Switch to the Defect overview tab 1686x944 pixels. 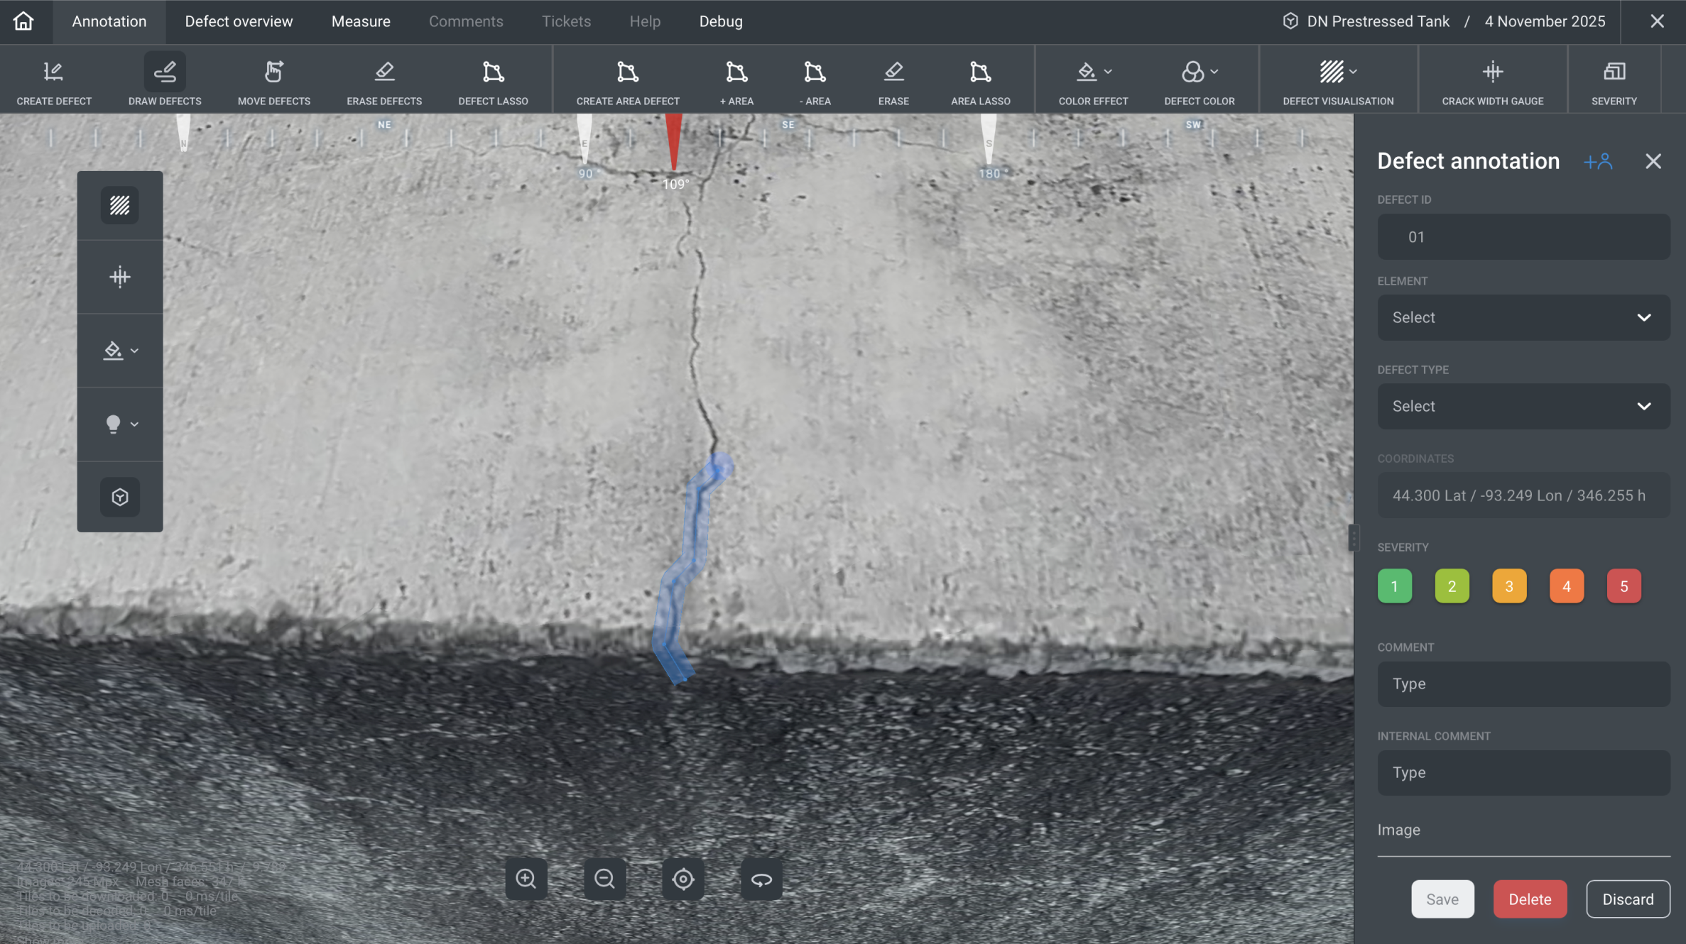point(239,21)
